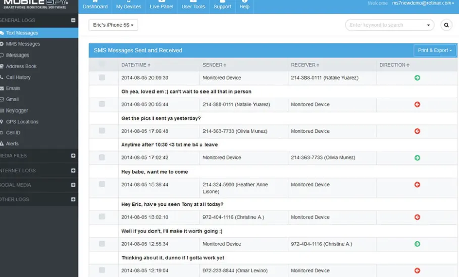Click green outgoing arrow for 20:09:39 message

click(417, 78)
